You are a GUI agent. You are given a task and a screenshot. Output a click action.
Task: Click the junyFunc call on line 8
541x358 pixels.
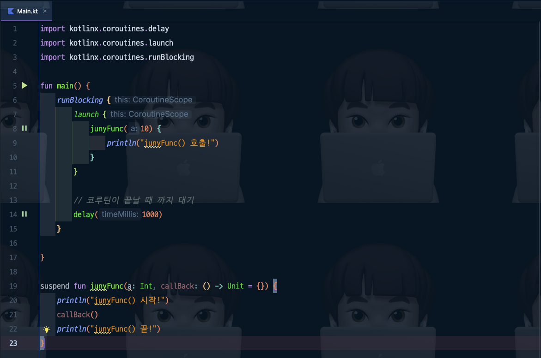pyautogui.click(x=107, y=129)
